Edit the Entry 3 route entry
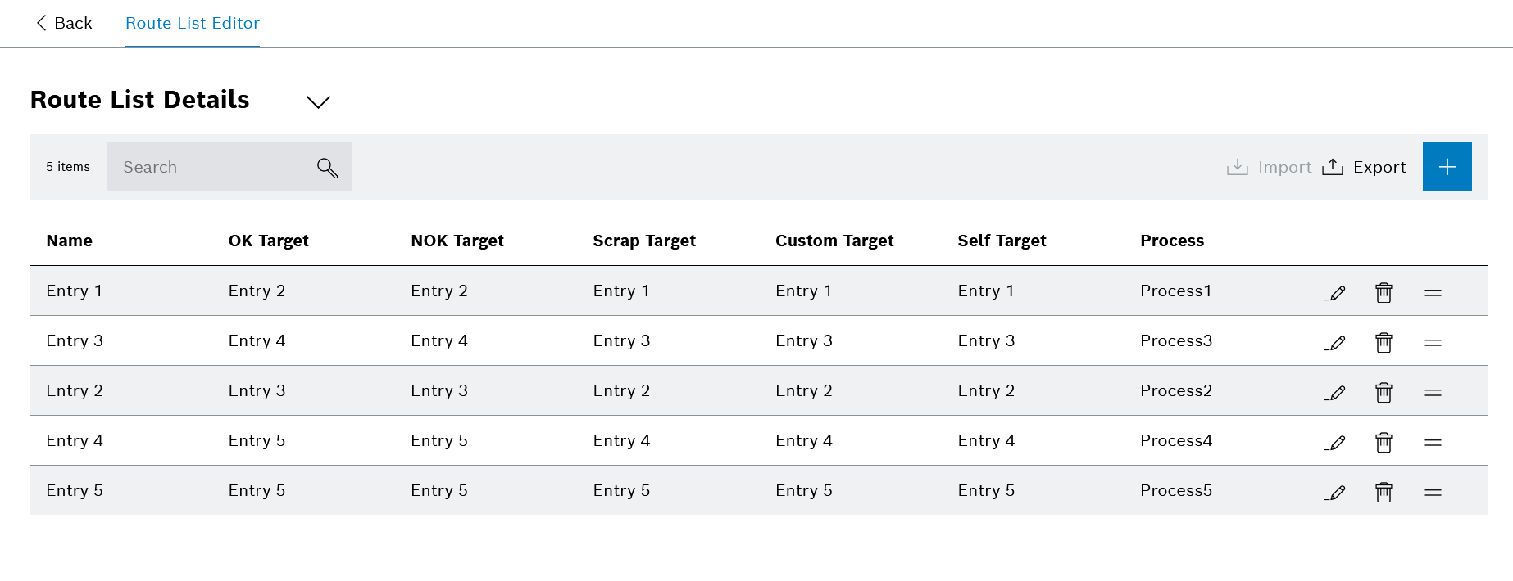 pos(1335,341)
